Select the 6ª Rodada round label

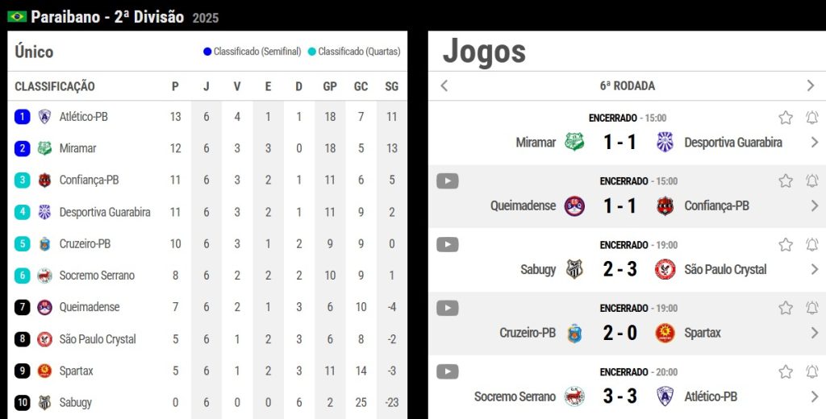[x=627, y=86]
